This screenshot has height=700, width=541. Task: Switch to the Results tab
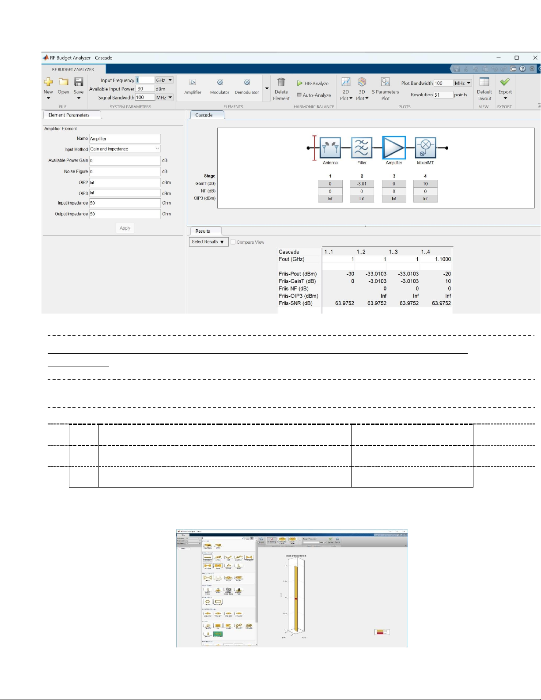click(205, 231)
